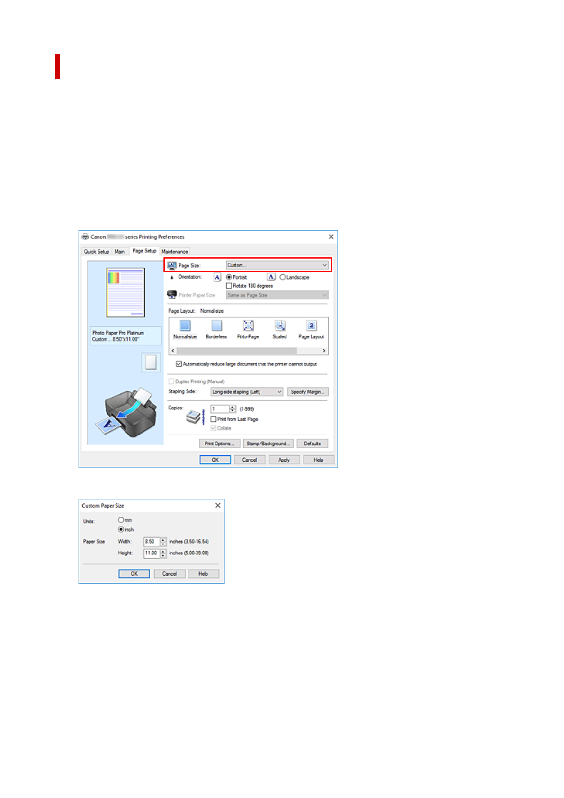Open the Page Size dropdown
Viewport: 564px width, 798px height.
tap(277, 265)
